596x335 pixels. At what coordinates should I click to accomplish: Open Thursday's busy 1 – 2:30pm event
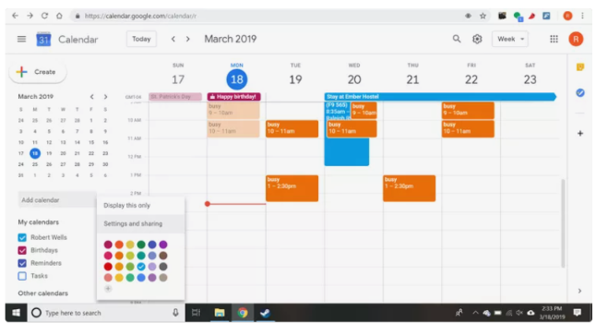click(x=409, y=188)
